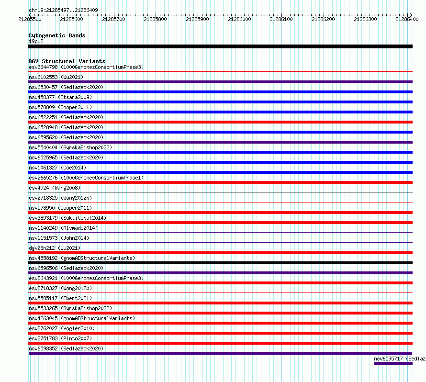426x382 pixels.
Task: Click the red nsv6522251 variant bar
Action: tap(220, 122)
